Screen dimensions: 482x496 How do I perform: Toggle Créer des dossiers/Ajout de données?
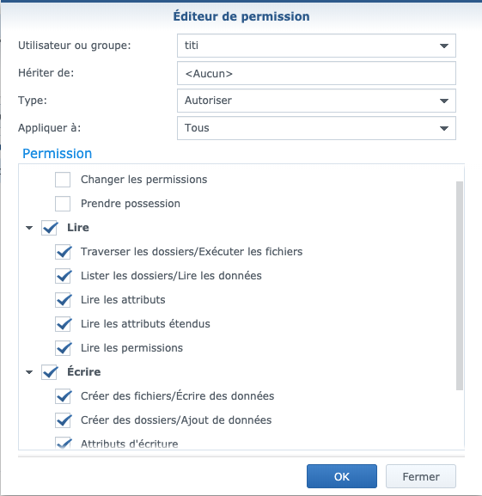(63, 420)
